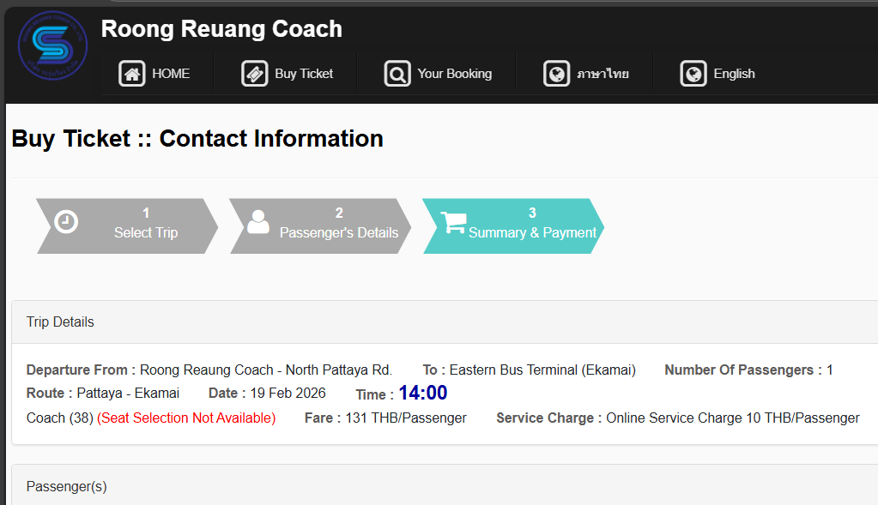Click the globe icon beside English
The width and height of the screenshot is (878, 505).
tap(693, 73)
